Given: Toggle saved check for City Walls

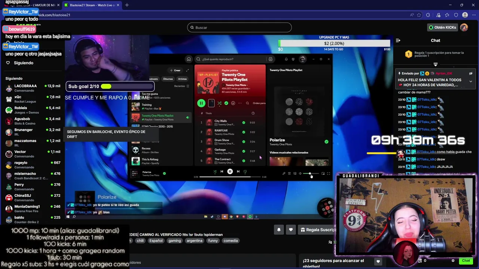Looking at the screenshot, I should pyautogui.click(x=244, y=122).
